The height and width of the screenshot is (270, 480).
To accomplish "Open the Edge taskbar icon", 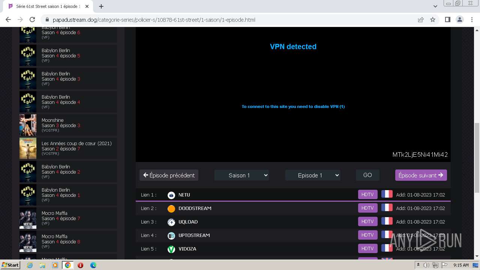I will coord(93,265).
